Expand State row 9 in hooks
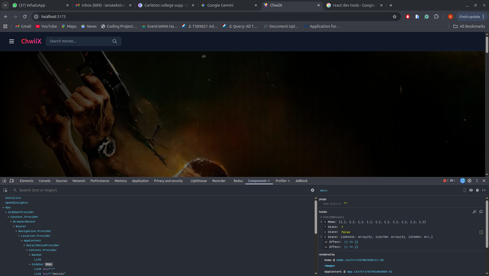 click(322, 237)
